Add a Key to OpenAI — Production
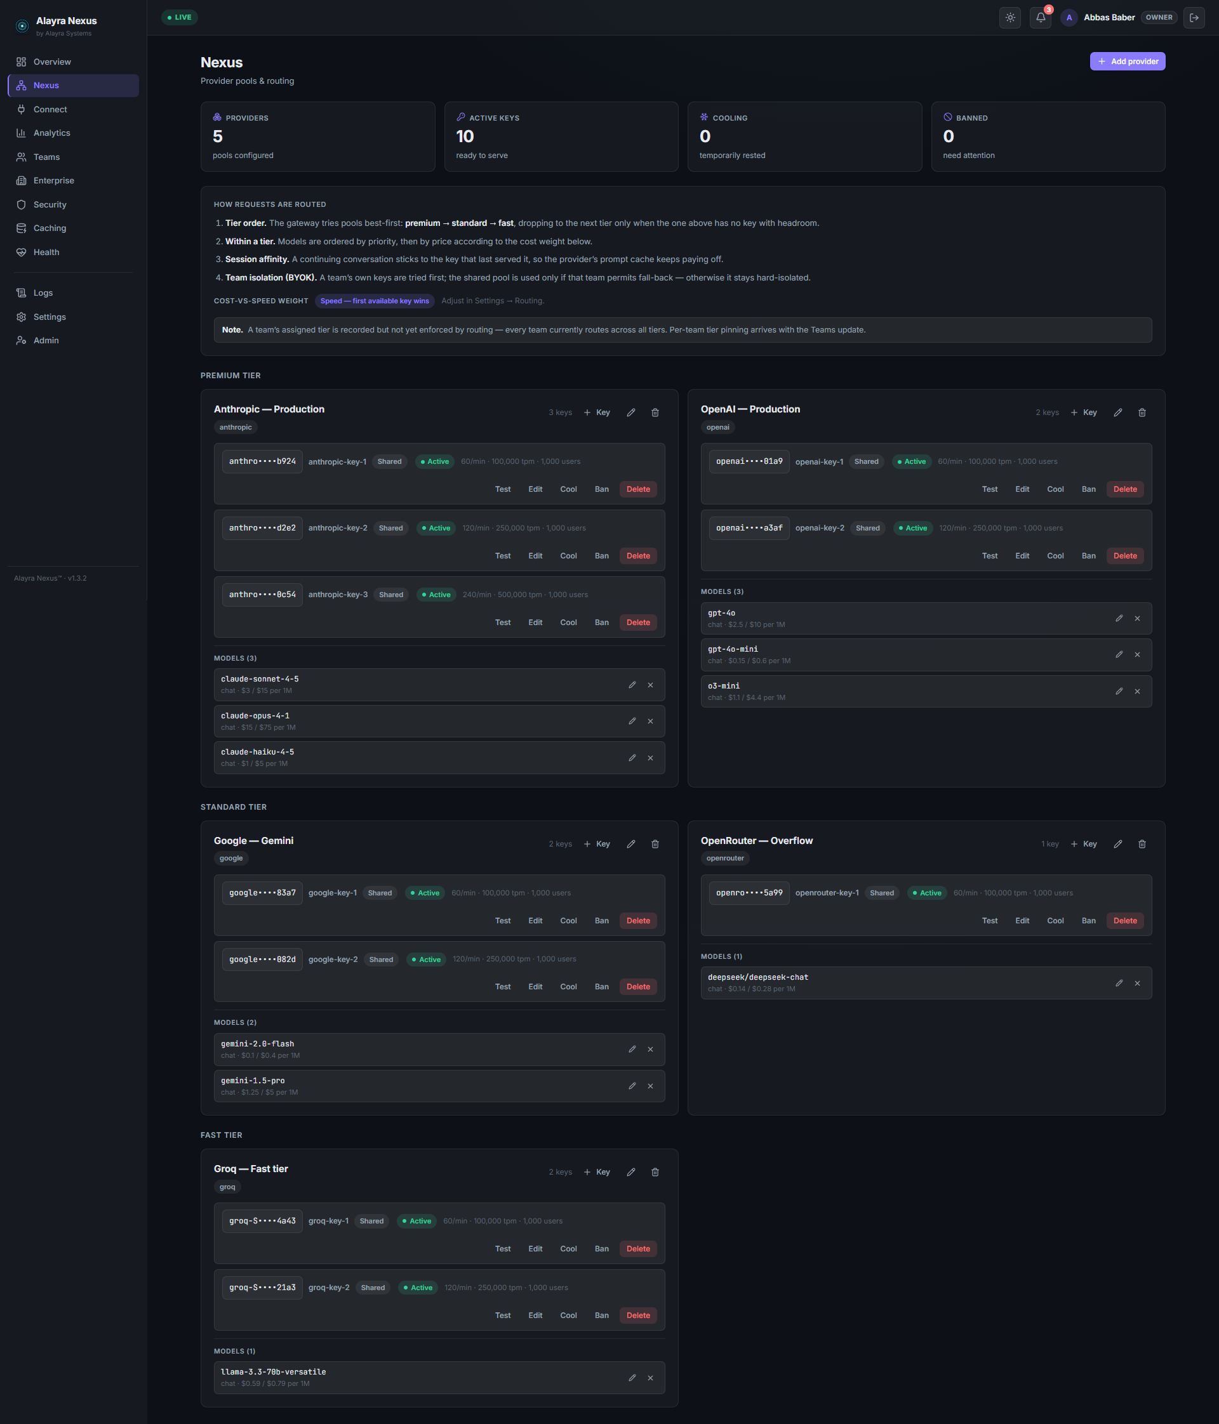Viewport: 1219px width, 1424px height. tap(1083, 412)
